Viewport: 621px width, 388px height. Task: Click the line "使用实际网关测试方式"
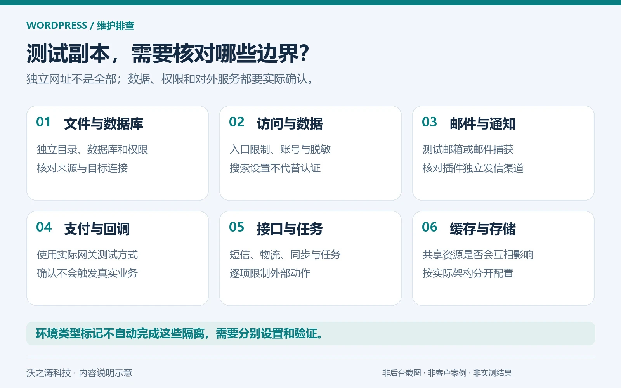tap(87, 255)
